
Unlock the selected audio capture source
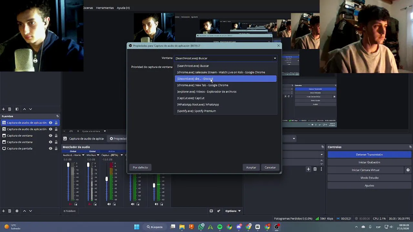click(x=56, y=123)
